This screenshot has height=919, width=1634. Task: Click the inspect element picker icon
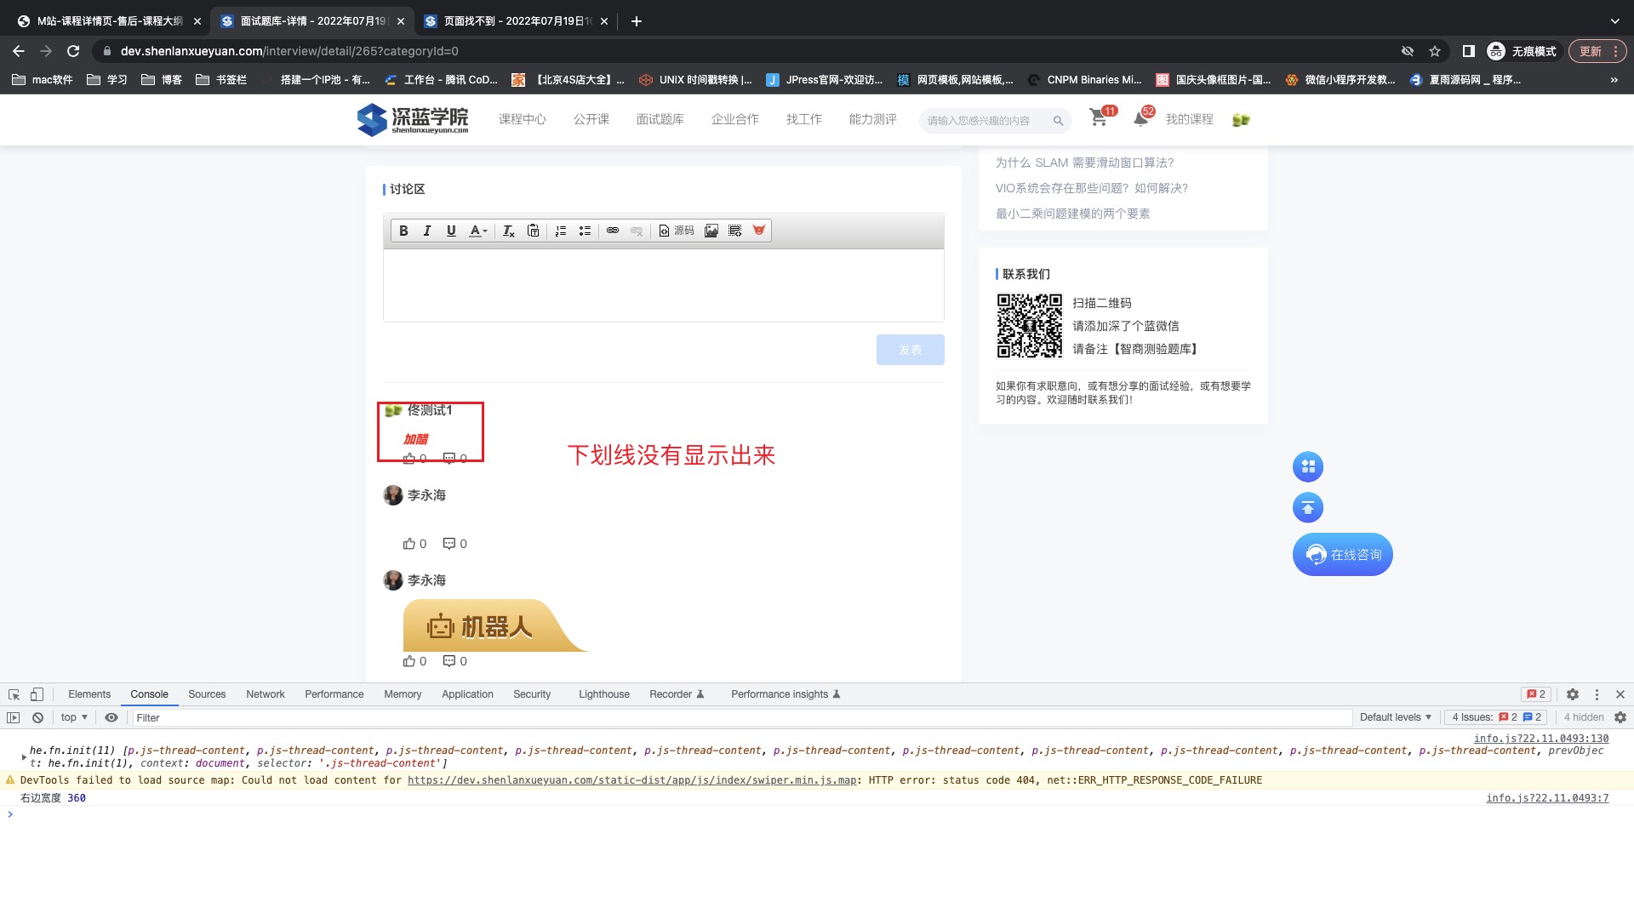[x=14, y=694]
